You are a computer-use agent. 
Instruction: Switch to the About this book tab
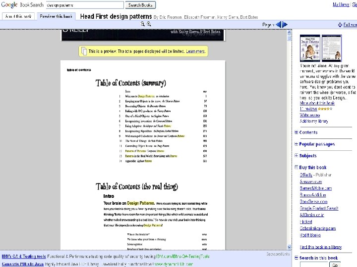coord(18,16)
